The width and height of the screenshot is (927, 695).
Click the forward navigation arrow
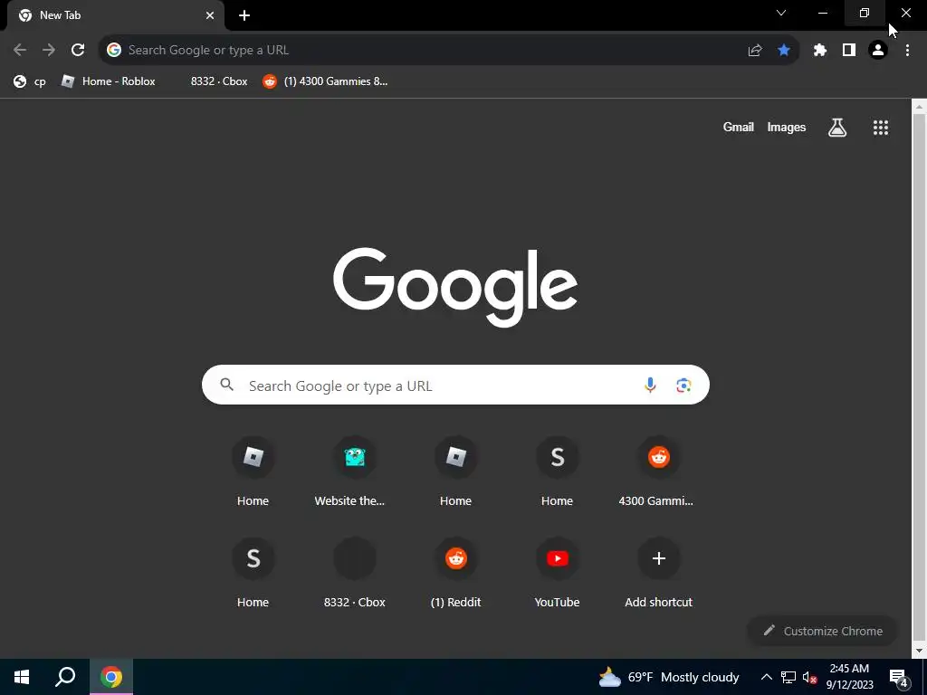click(x=49, y=51)
